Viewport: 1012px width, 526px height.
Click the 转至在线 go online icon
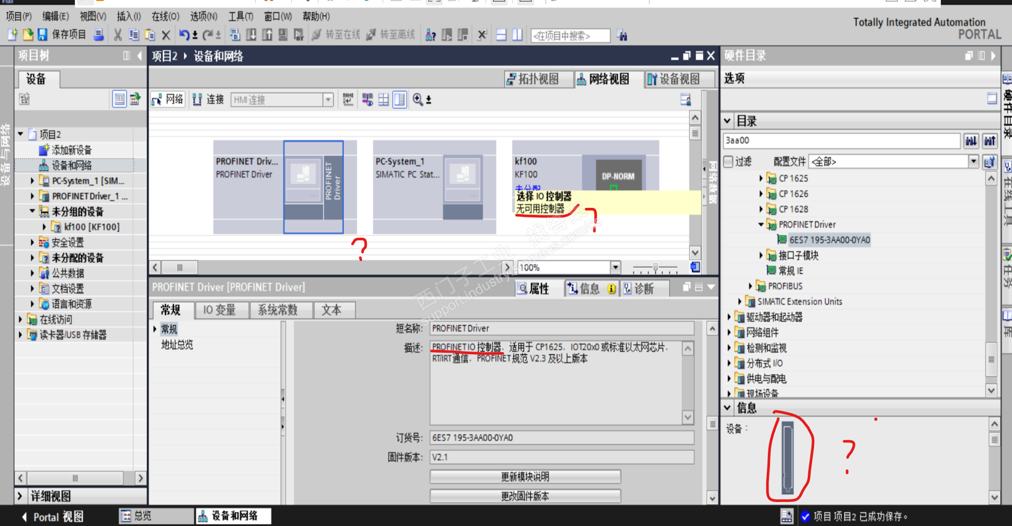316,35
